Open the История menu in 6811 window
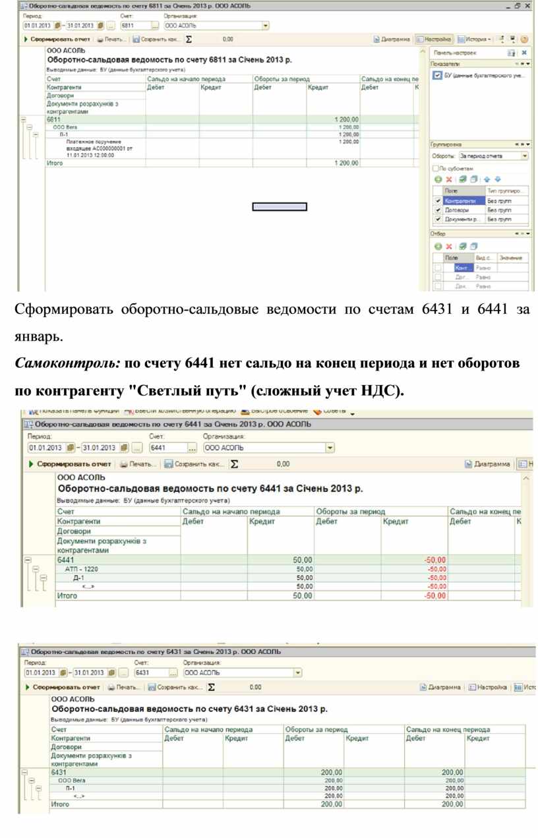 pyautogui.click(x=475, y=40)
